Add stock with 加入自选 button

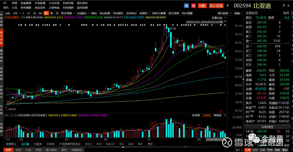(x=216, y=6)
